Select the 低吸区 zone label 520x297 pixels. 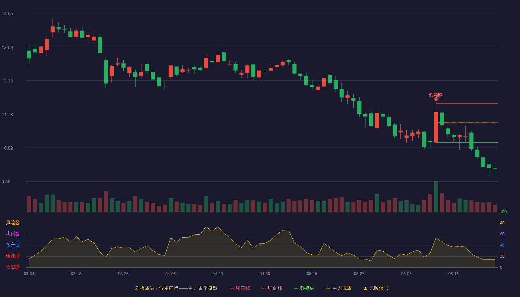tap(13, 267)
